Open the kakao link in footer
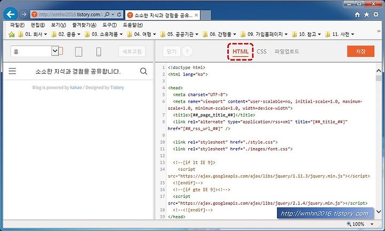Image resolution: width=385 pixels, height=231 pixels. pyautogui.click(x=76, y=87)
